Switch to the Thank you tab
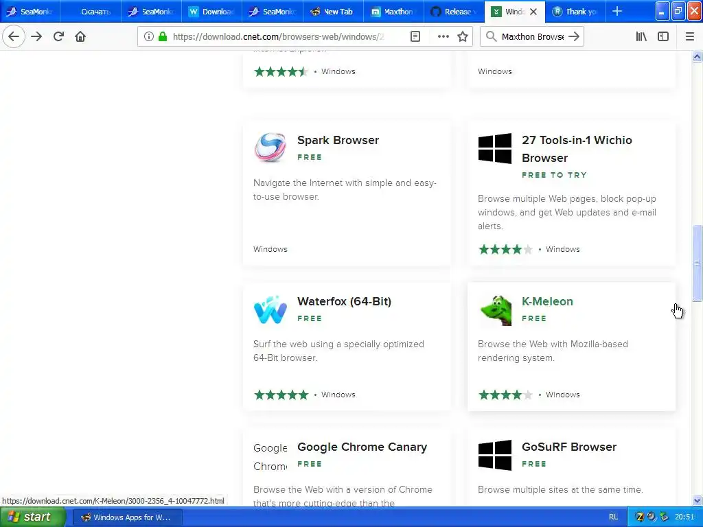This screenshot has width=703, height=527. coord(575,12)
